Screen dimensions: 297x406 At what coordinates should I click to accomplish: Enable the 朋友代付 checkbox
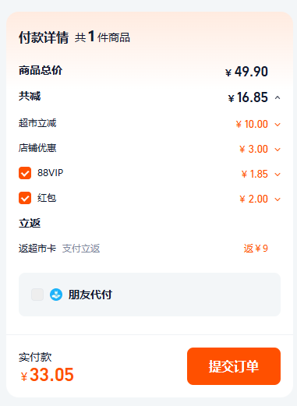[x=37, y=295]
